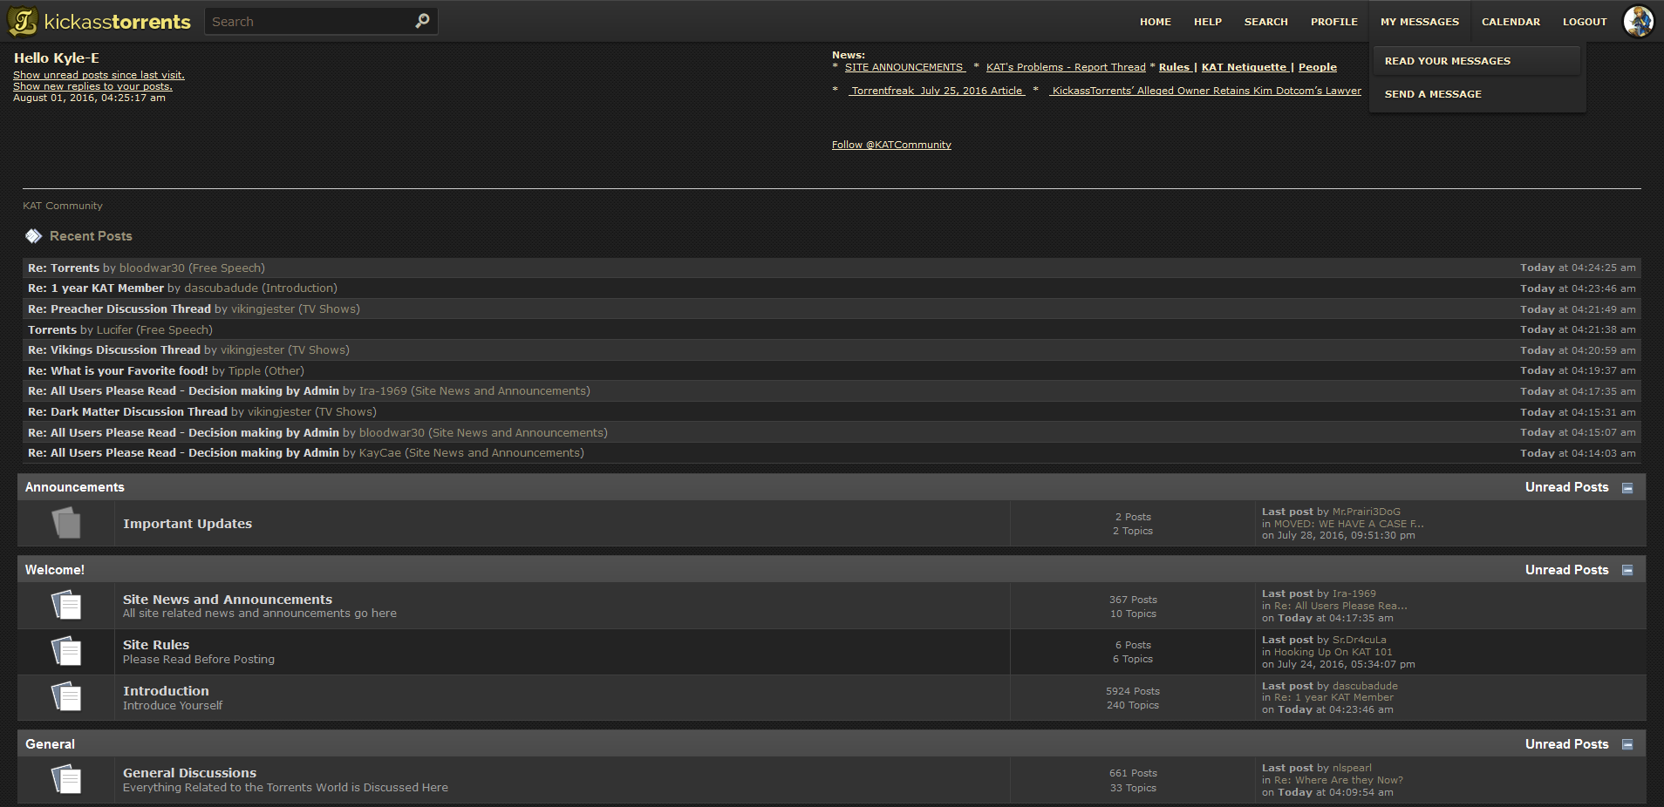Click the Important Updates board icon
The height and width of the screenshot is (807, 1664).
[66, 523]
